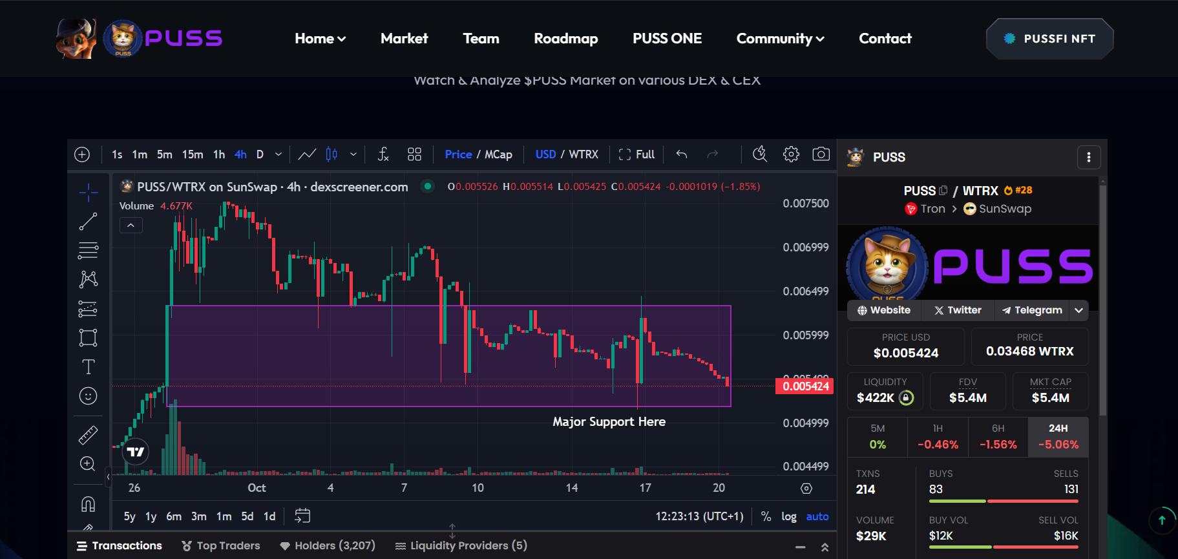Click the 24H price change tab

click(x=1058, y=437)
